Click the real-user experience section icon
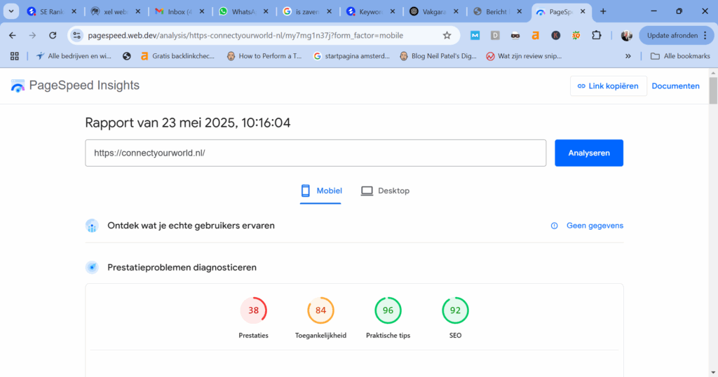The width and height of the screenshot is (718, 377). [92, 226]
